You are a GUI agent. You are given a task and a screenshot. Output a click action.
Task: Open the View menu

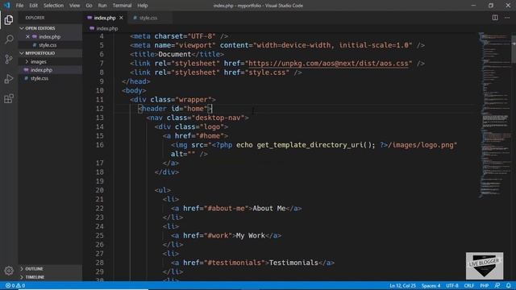pos(74,6)
